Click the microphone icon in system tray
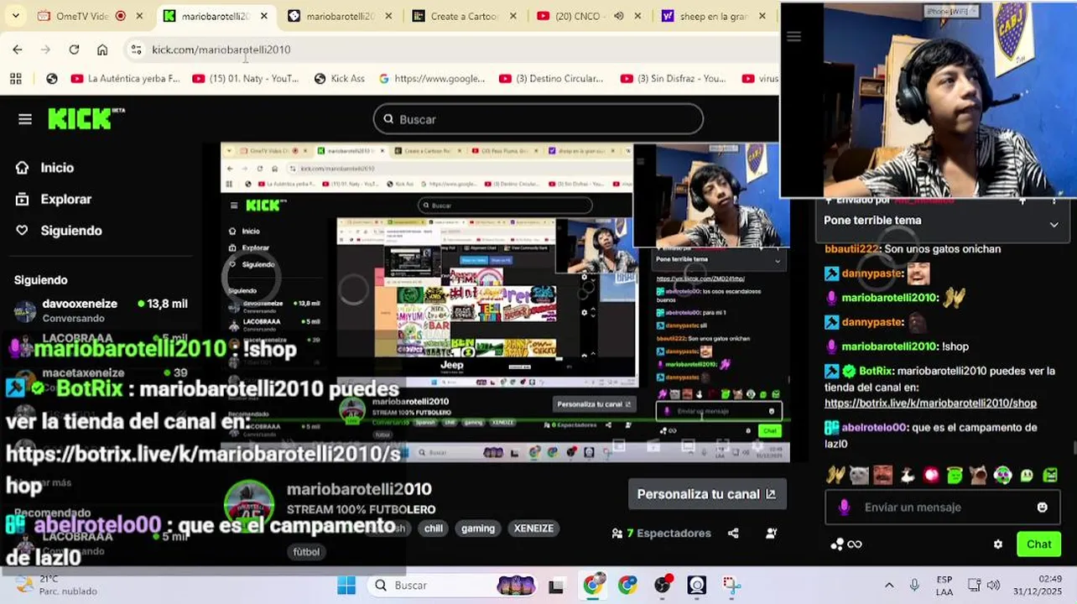This screenshot has height=604, width=1077. (x=914, y=586)
